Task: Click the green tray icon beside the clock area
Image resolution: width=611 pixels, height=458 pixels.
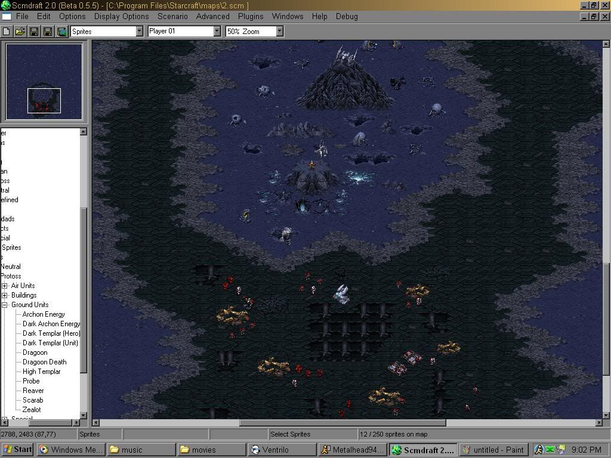Action: 550,450
